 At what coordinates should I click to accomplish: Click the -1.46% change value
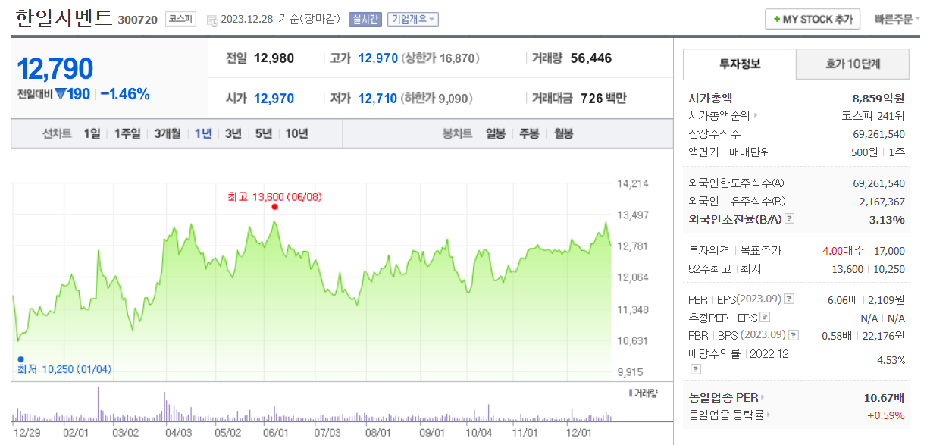[x=125, y=95]
